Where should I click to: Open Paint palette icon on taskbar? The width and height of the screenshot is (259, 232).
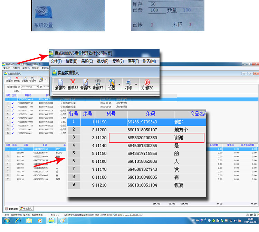[63, 221]
